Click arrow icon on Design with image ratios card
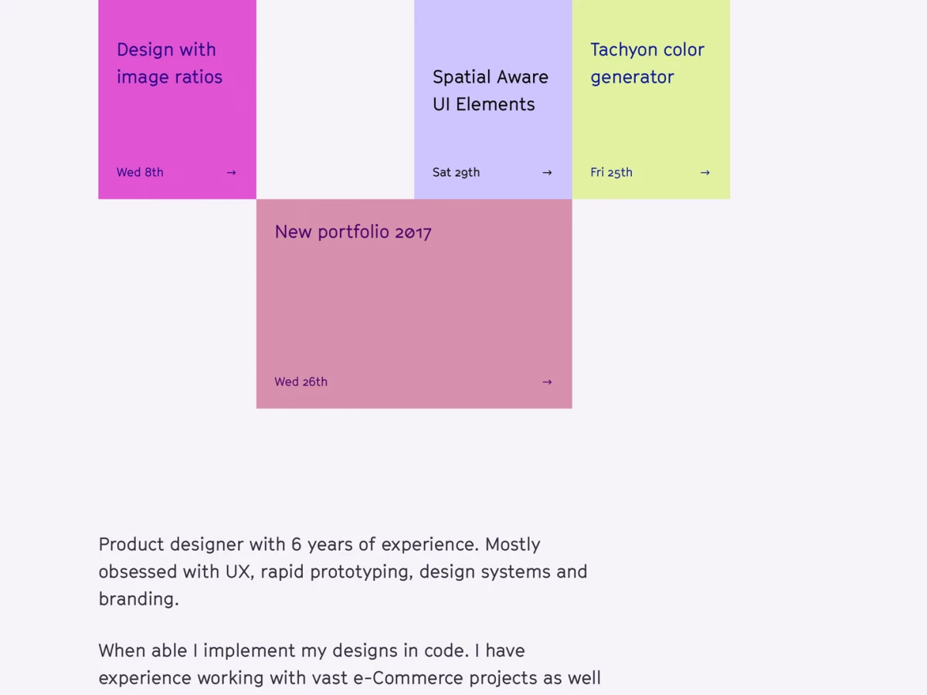This screenshot has width=927, height=695. click(231, 172)
